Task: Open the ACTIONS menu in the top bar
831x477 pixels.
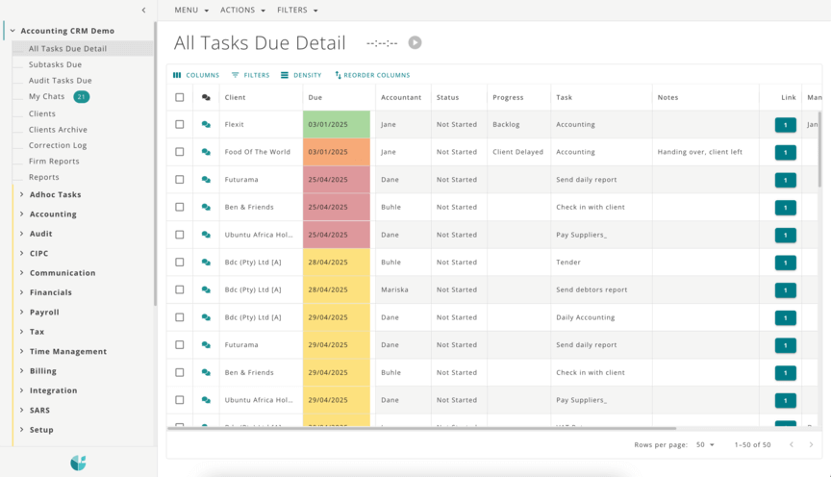Action: pos(243,11)
